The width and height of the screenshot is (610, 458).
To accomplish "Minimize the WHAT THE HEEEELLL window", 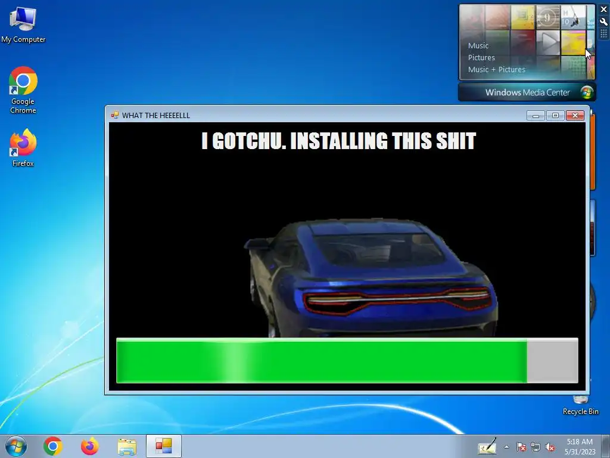I will click(536, 115).
